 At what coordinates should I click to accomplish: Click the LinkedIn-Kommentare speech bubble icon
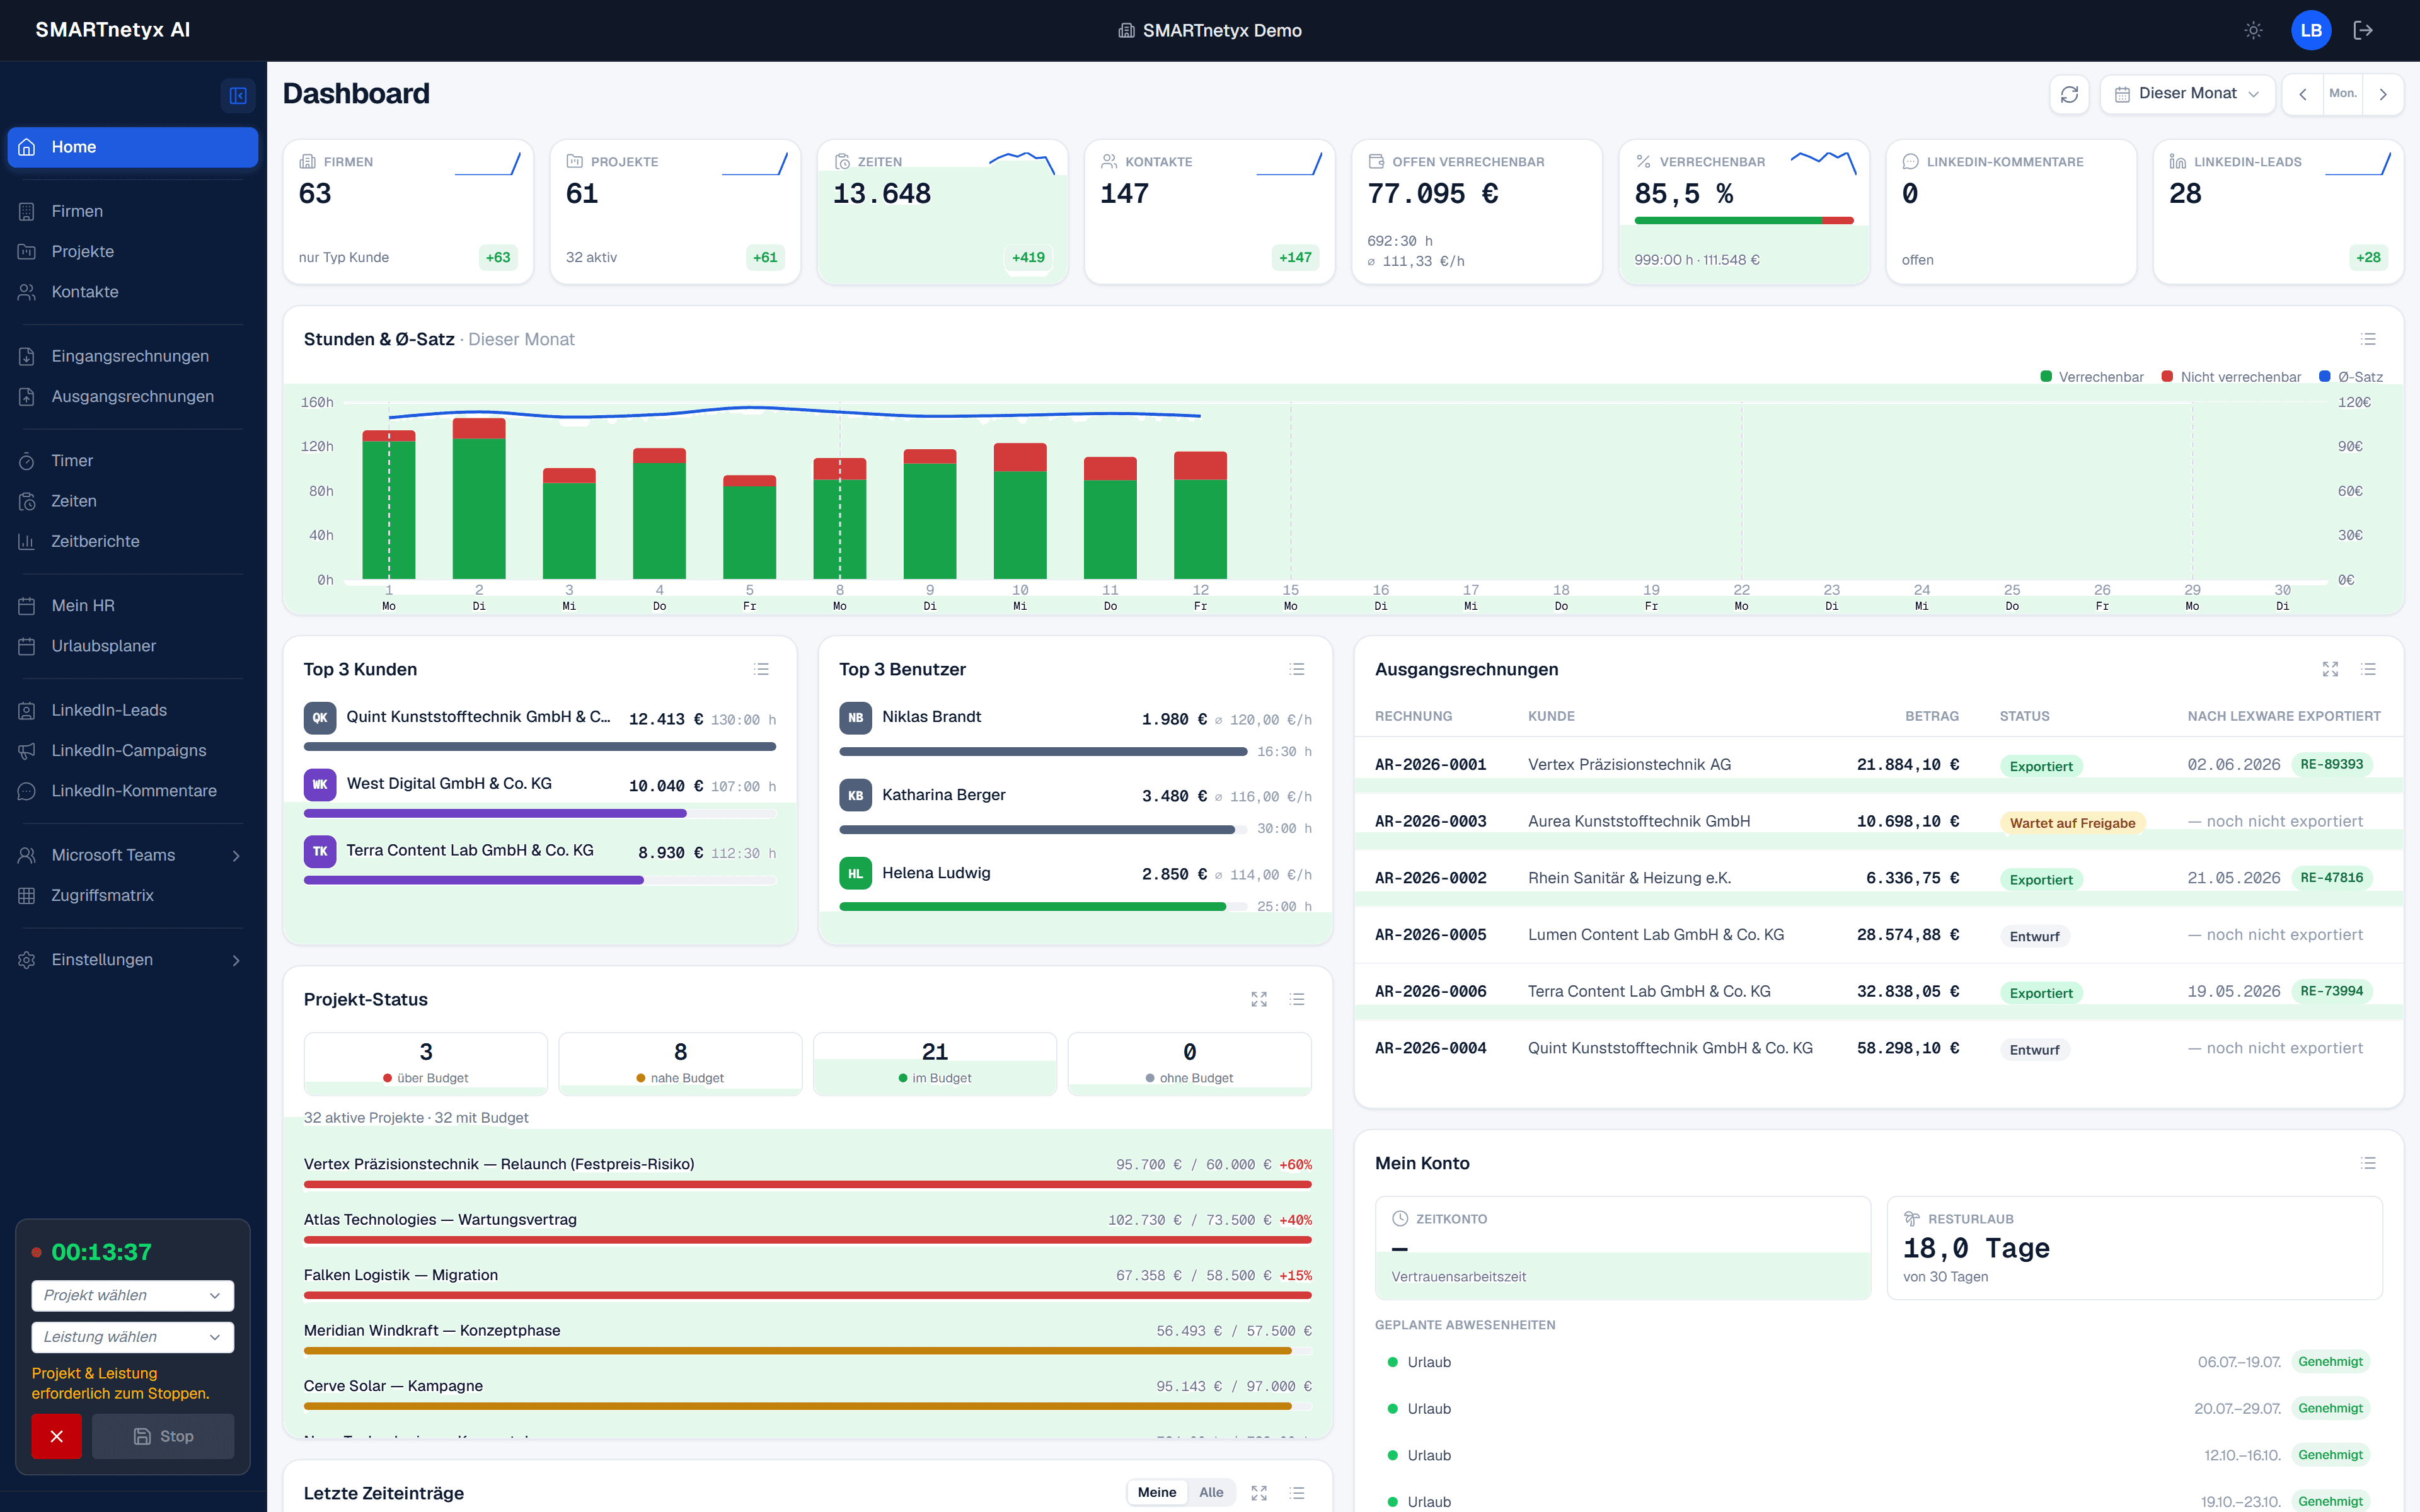click(x=27, y=791)
